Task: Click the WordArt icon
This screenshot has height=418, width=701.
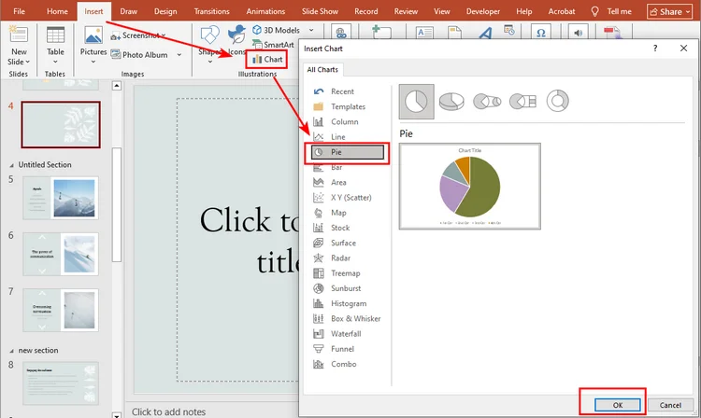Action: 484,33
